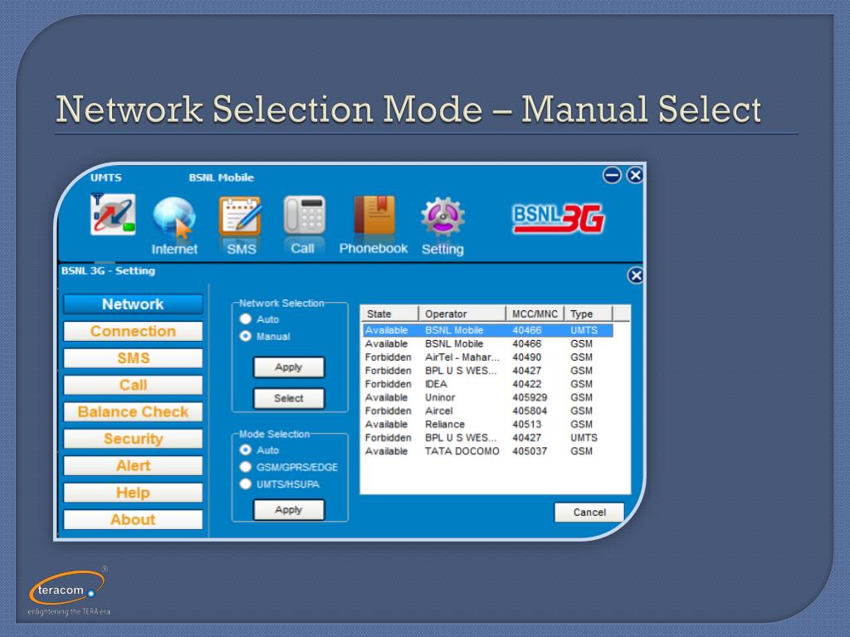
Task: Select BSNL Mobile GSM network row
Action: [x=487, y=344]
